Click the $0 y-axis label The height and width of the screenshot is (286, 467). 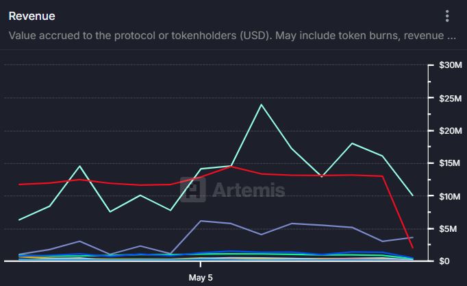(444, 261)
